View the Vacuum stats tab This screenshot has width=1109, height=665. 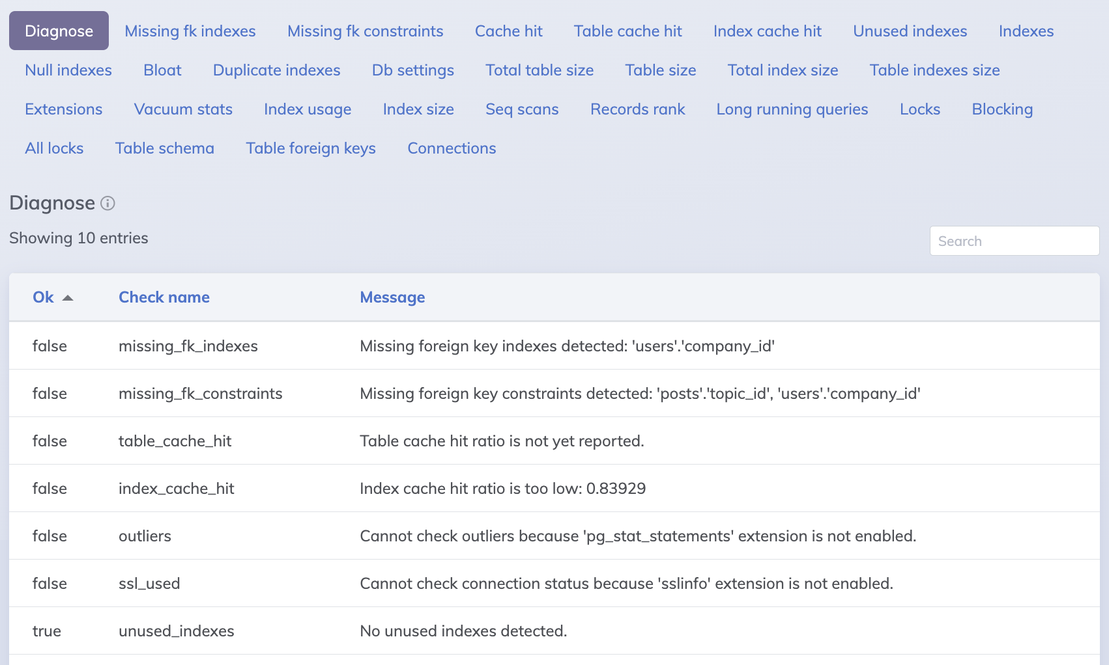(183, 109)
